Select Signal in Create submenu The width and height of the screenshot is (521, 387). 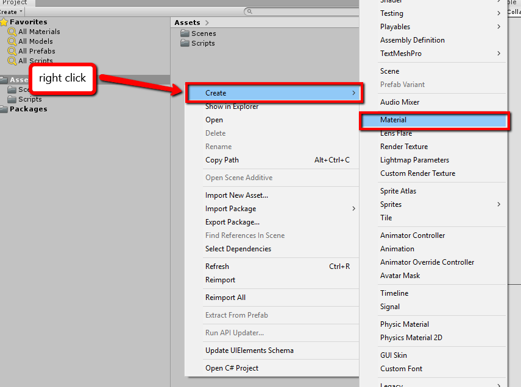click(390, 307)
